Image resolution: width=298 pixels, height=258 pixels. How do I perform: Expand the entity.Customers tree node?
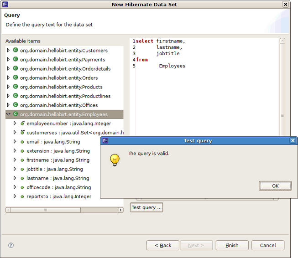click(8, 50)
